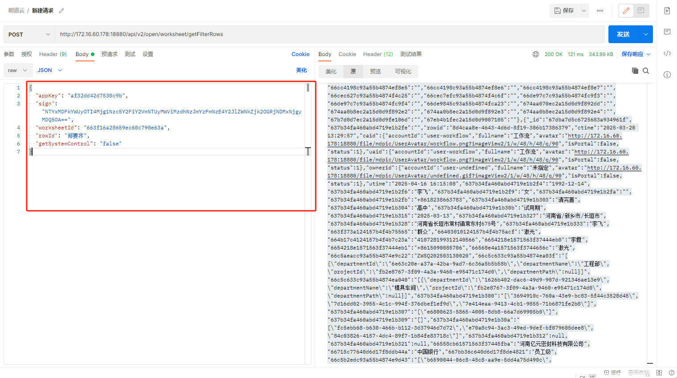Screen dimensions: 677x378
Task: Open the POST method dropdown
Action: (x=29, y=34)
